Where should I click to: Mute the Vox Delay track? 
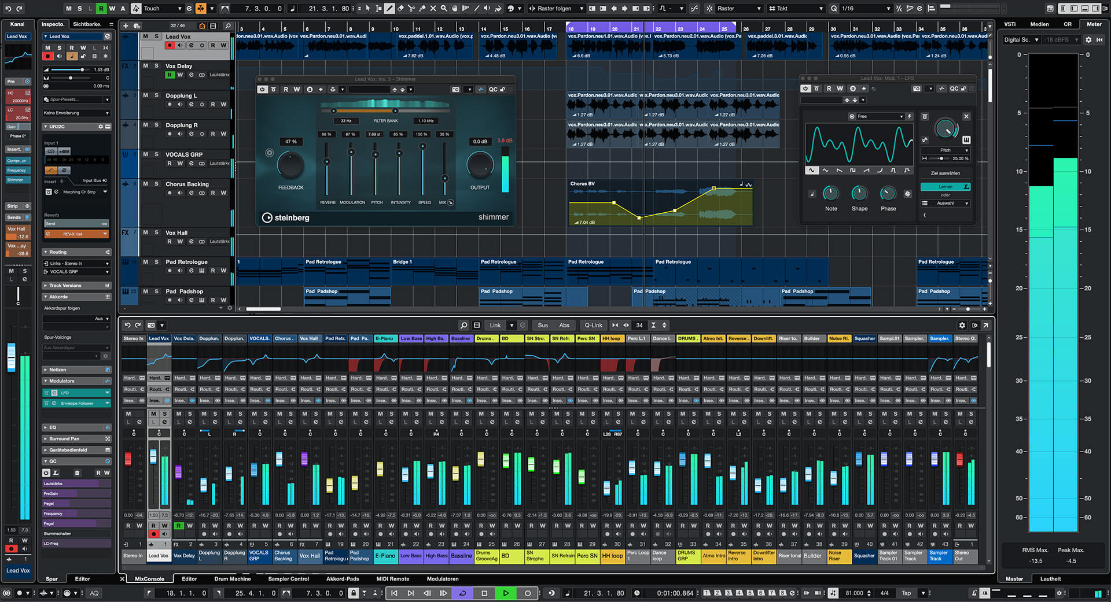pyautogui.click(x=145, y=66)
